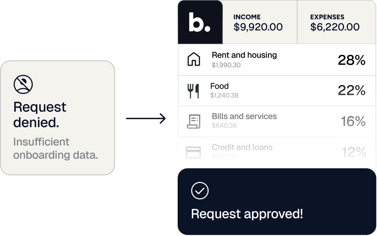The height and width of the screenshot is (236, 377).
Task: Open the EXPENSES tab
Action: [x=335, y=22]
